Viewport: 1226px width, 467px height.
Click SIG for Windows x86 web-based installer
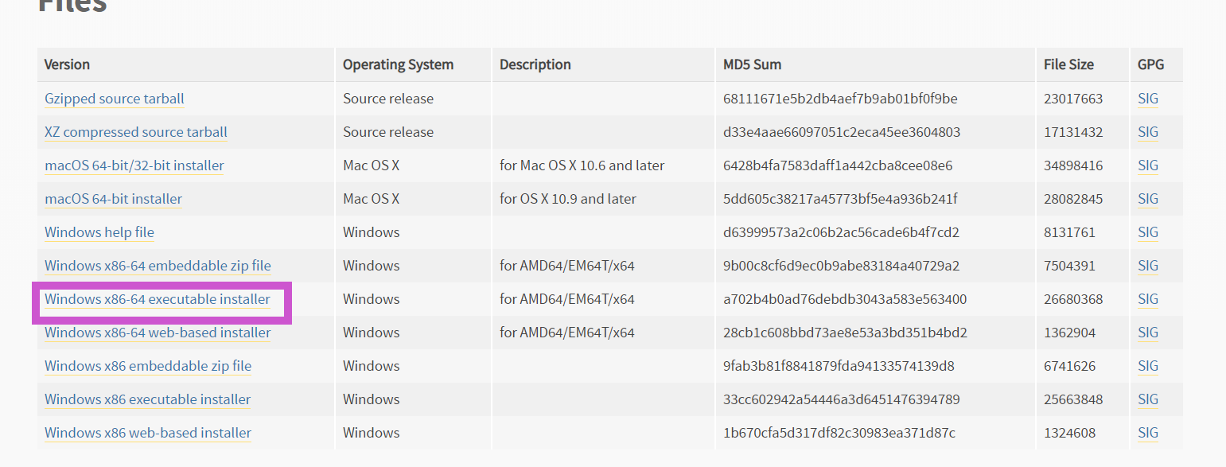pos(1148,433)
